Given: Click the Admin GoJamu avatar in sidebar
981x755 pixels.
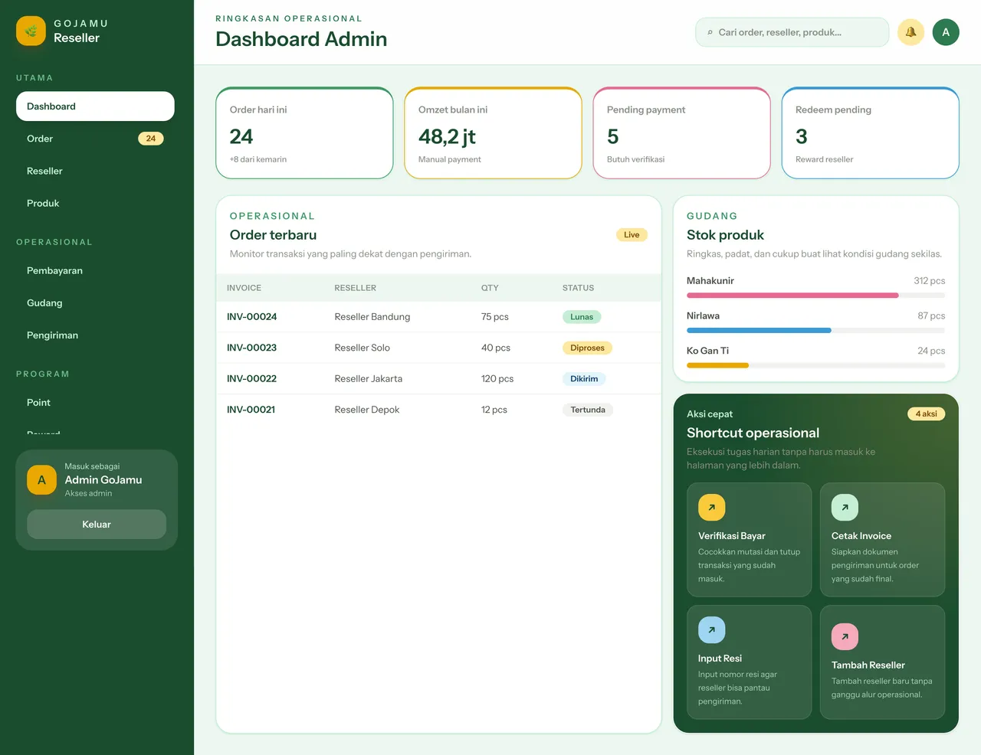Looking at the screenshot, I should [x=41, y=480].
